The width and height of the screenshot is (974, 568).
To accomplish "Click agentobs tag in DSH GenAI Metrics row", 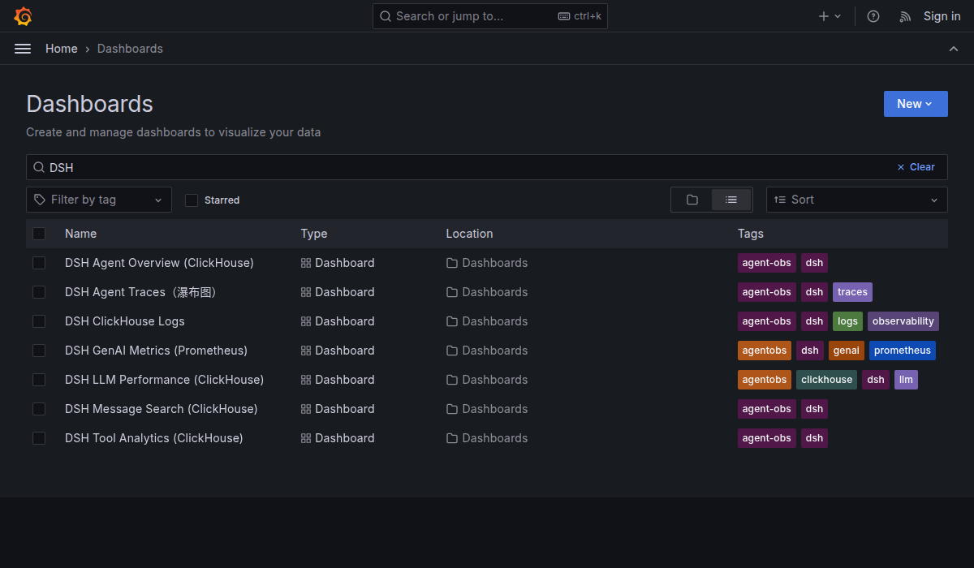I will [765, 351].
